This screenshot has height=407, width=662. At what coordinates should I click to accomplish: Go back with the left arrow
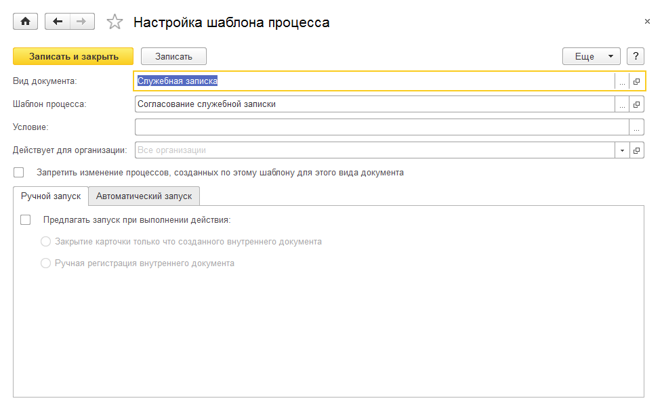tap(57, 22)
